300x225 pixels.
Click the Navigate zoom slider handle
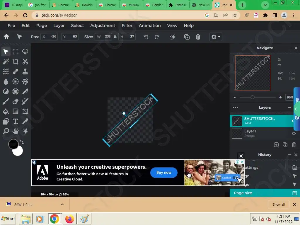252,97
